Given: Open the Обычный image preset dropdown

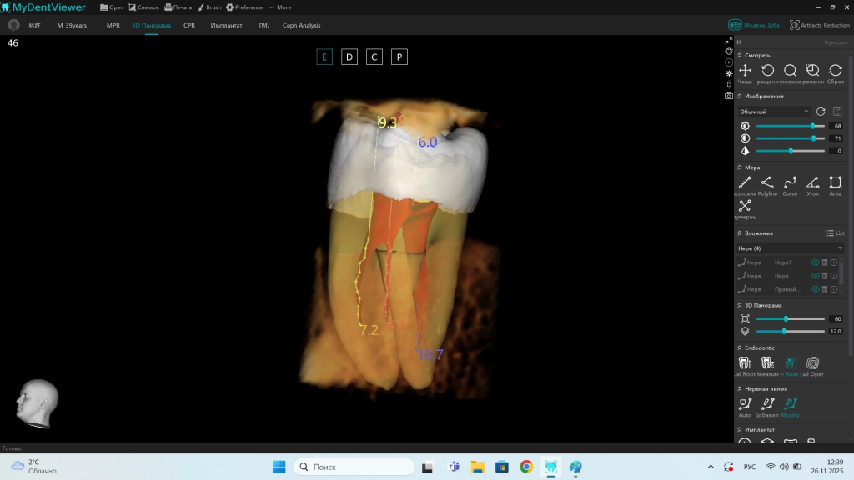Looking at the screenshot, I should pos(774,112).
